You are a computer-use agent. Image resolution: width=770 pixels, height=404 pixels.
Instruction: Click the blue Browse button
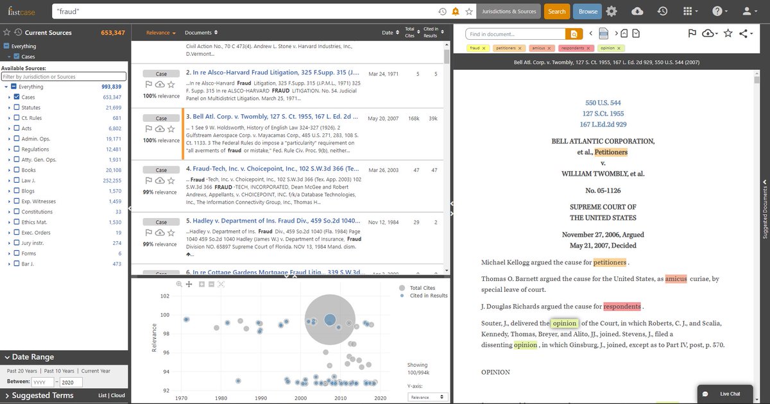pos(588,12)
